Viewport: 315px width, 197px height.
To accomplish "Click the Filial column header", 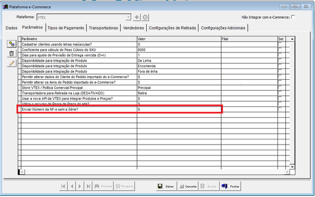I will coord(249,39).
